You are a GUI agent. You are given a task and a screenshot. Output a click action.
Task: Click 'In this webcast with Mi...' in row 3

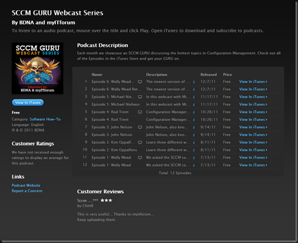168,97
